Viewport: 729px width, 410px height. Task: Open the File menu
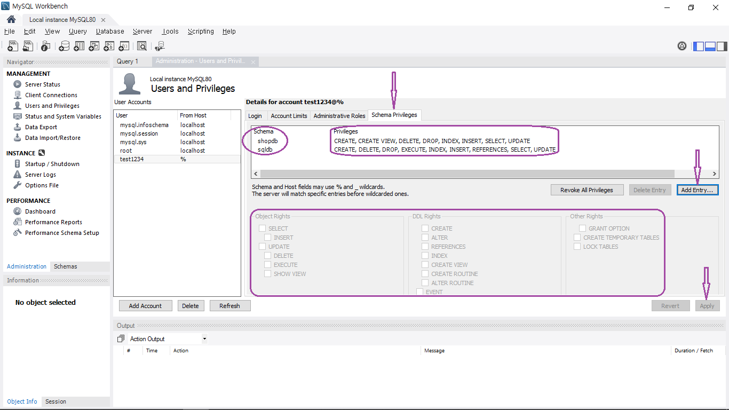click(x=9, y=31)
